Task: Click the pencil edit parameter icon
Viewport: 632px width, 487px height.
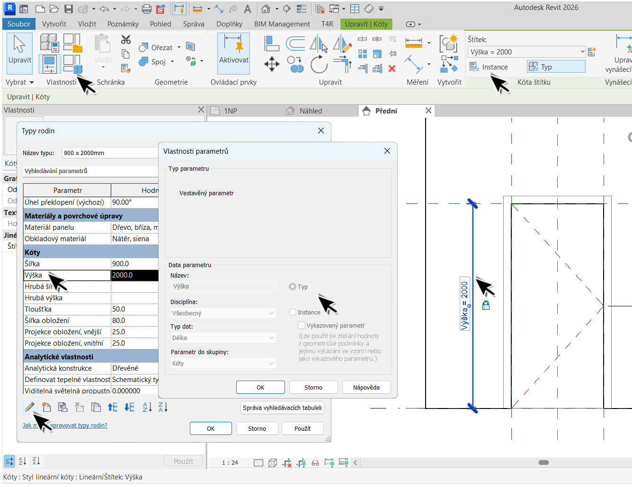Action: coord(30,407)
